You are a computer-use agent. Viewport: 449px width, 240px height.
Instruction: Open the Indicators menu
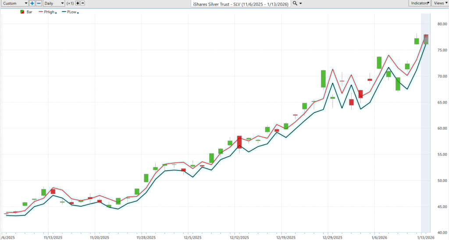tap(420, 3)
